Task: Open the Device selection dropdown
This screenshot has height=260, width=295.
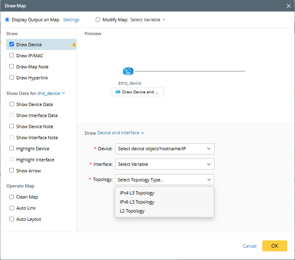Action: [x=165, y=149]
